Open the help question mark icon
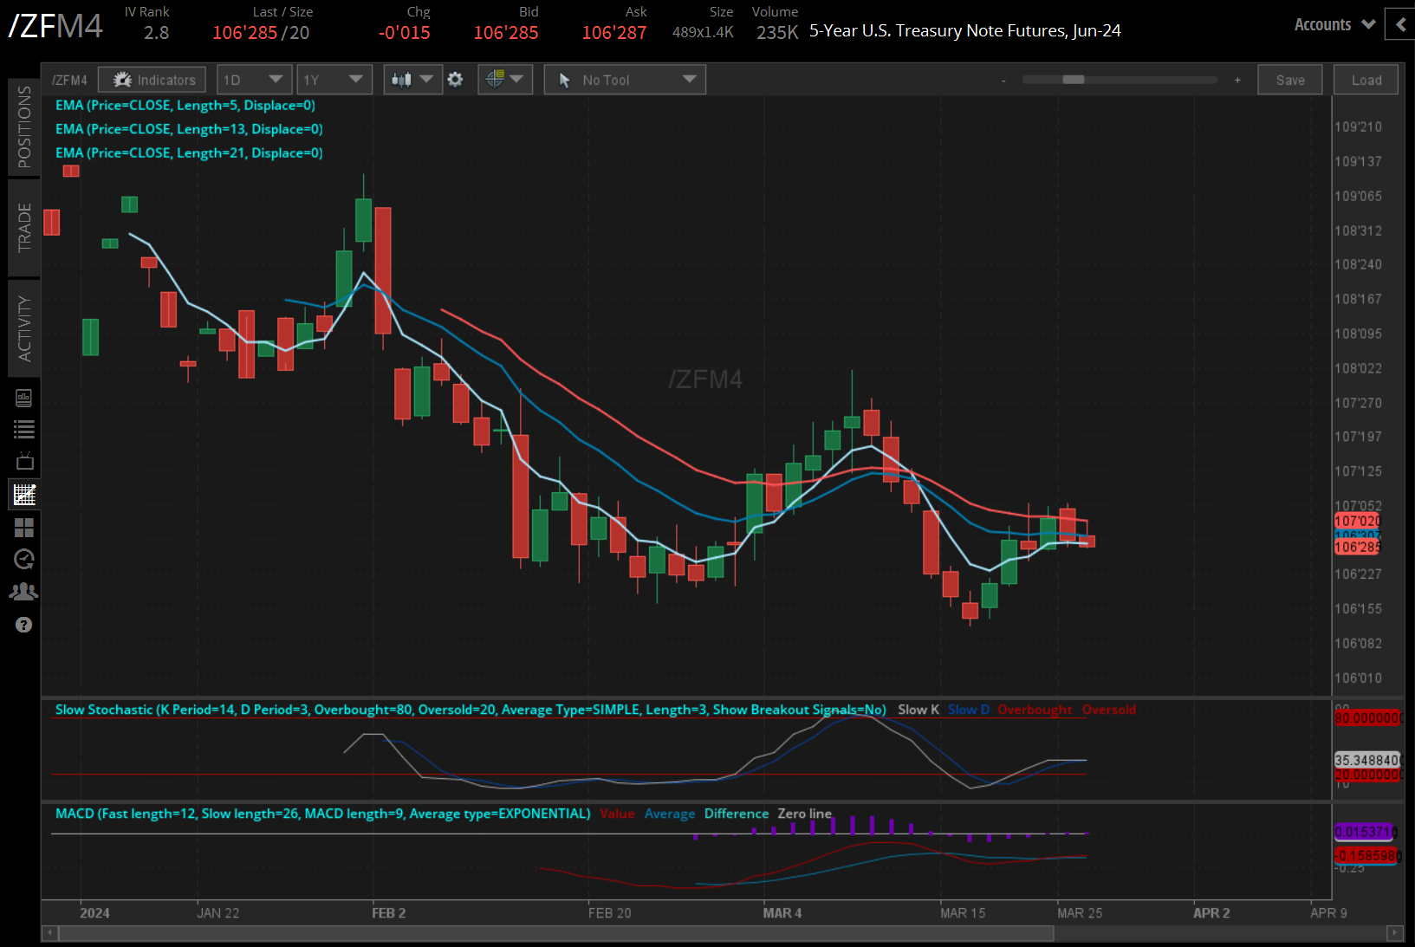Image resolution: width=1415 pixels, height=947 pixels. tap(23, 625)
